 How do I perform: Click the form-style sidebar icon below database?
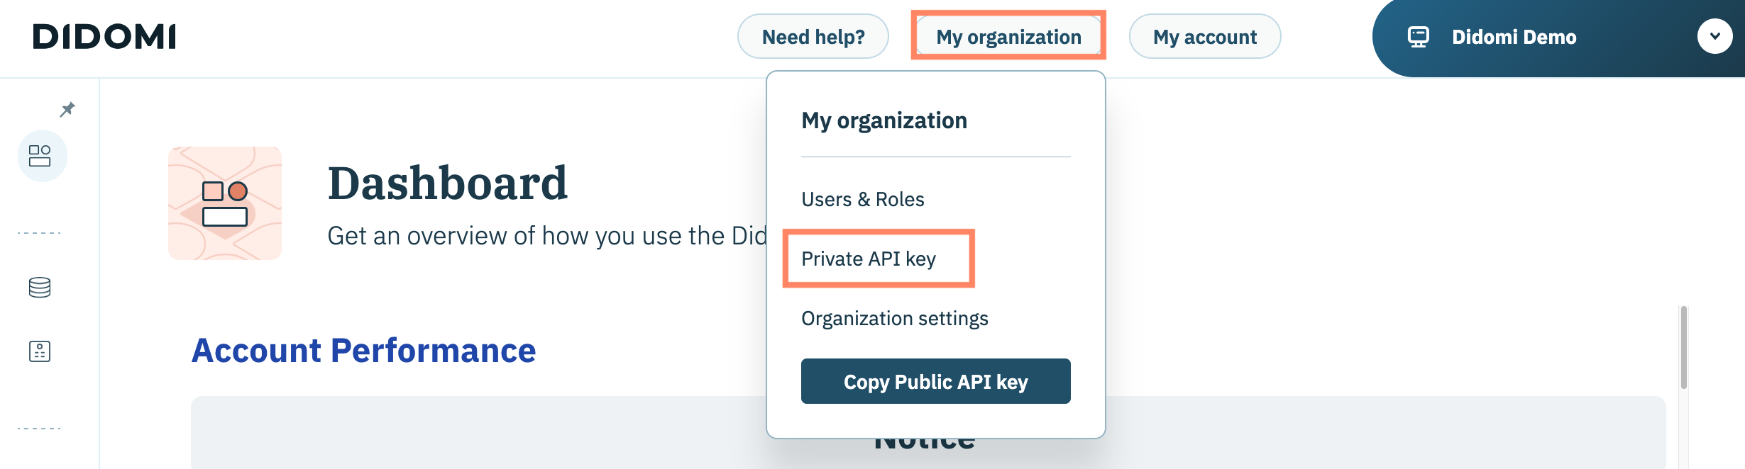point(40,351)
